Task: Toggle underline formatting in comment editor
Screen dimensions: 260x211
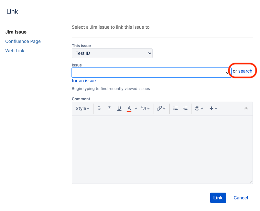Action: [119, 108]
